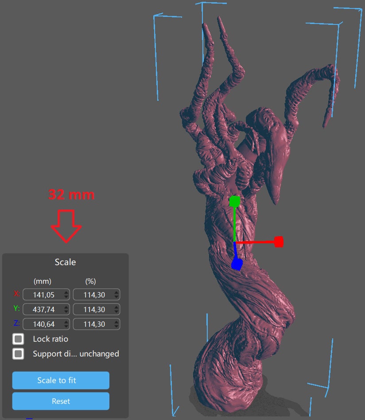Click the blue Z-axis gizmo handle
Image resolution: width=365 pixels, height=420 pixels.
237,265
